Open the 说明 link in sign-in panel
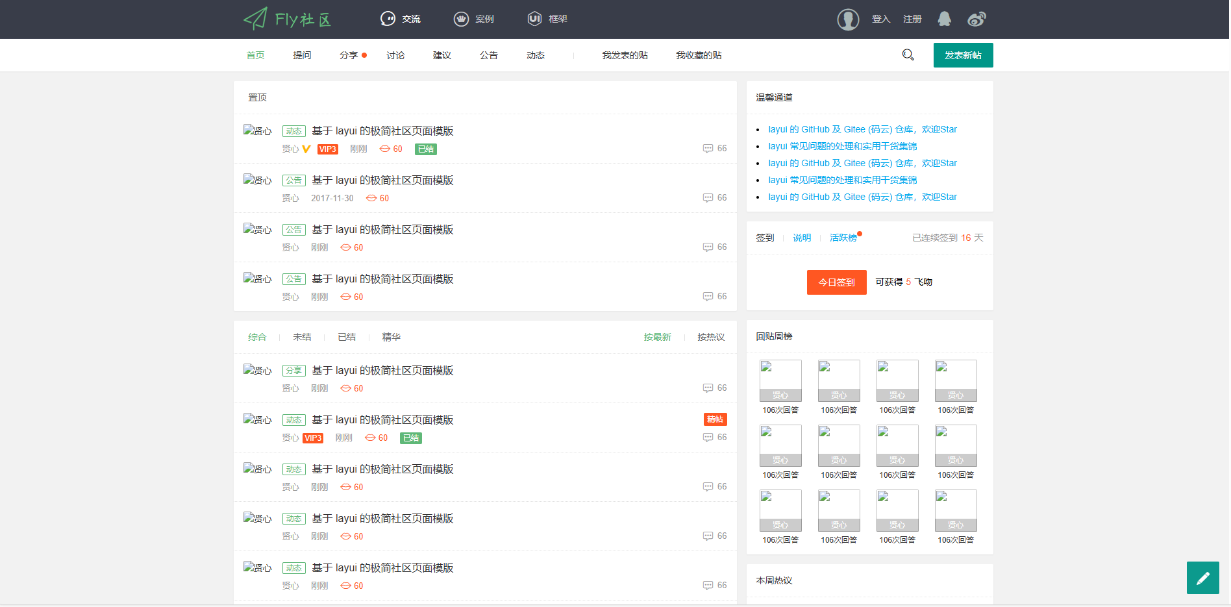The image size is (1231, 607). (802, 238)
